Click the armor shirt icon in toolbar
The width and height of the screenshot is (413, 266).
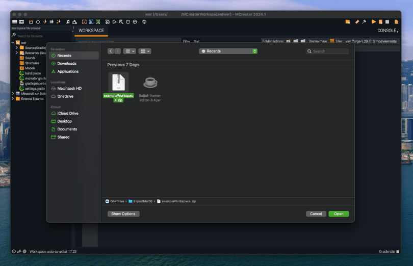[x=128, y=22]
